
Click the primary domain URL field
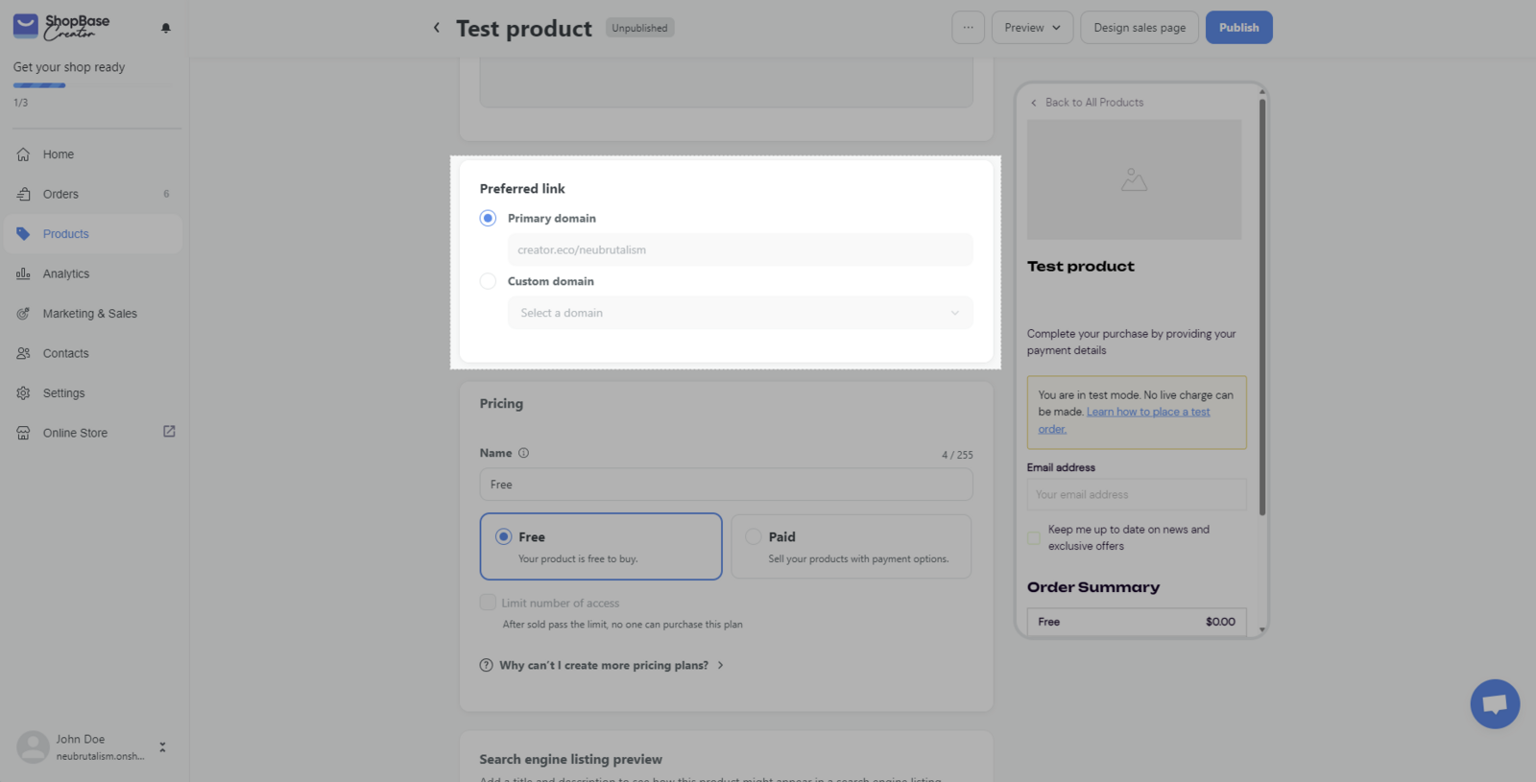coord(740,249)
